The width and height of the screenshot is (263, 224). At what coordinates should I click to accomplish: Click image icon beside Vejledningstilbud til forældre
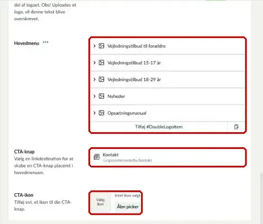(101, 46)
